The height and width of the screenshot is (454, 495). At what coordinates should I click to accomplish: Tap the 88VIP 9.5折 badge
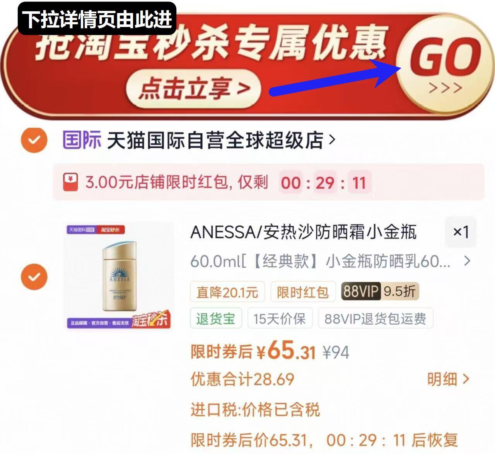380,291
